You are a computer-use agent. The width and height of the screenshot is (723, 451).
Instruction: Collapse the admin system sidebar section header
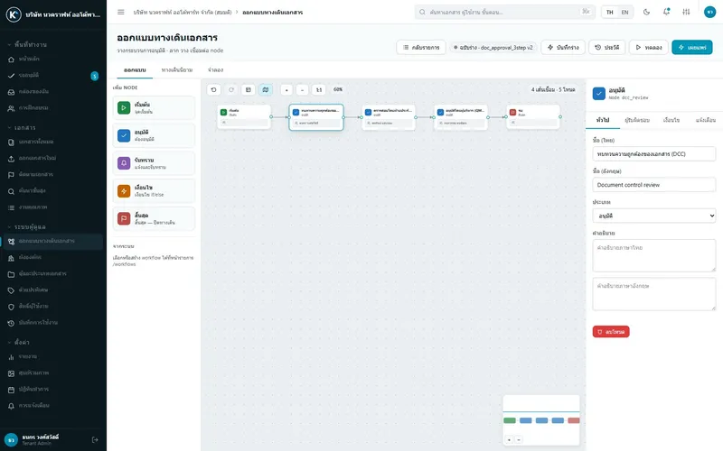(27, 227)
